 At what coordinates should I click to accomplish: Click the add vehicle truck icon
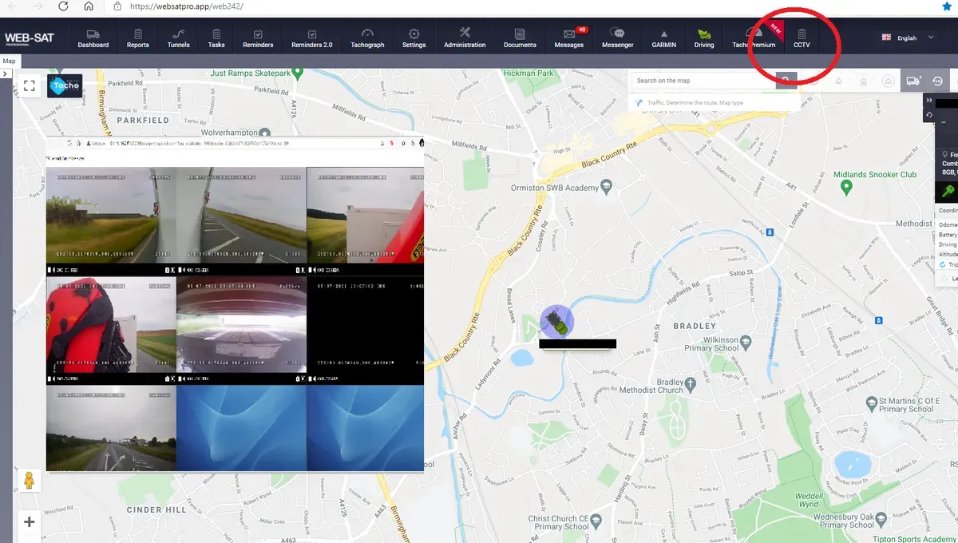pos(913,81)
